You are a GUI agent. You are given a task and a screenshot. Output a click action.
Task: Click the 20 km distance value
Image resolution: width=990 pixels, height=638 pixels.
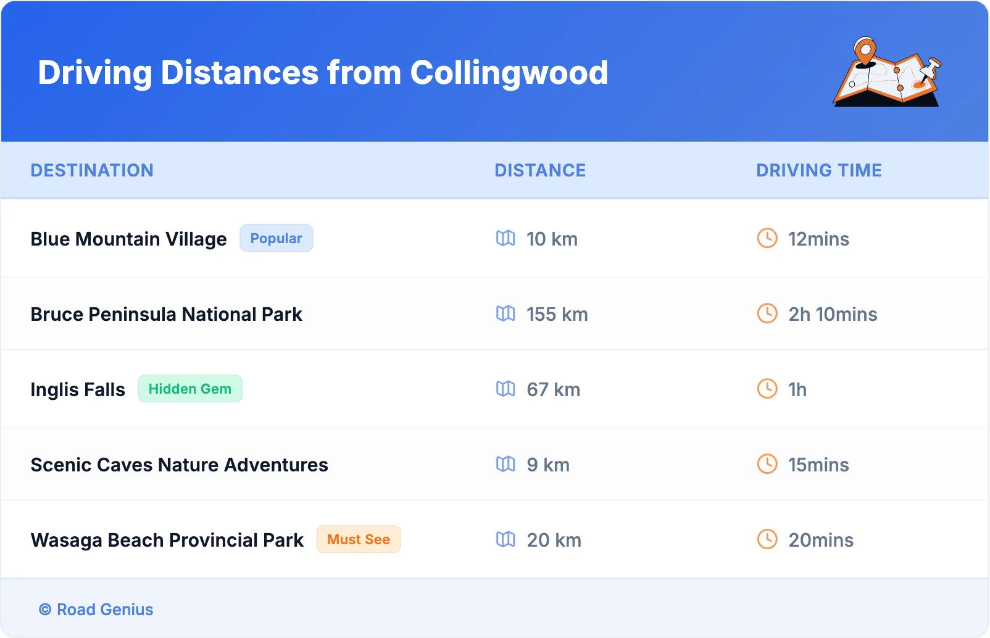pos(554,540)
